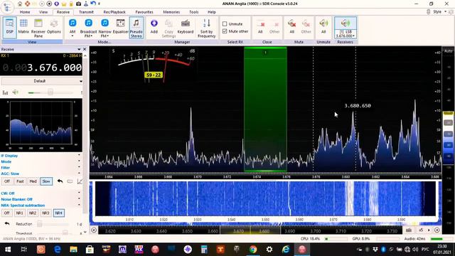
Task: Set AGC to Fast
Action: 20,181
